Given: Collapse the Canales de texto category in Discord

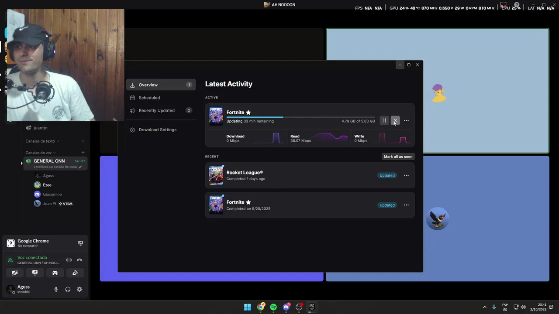Looking at the screenshot, I should pos(42,141).
